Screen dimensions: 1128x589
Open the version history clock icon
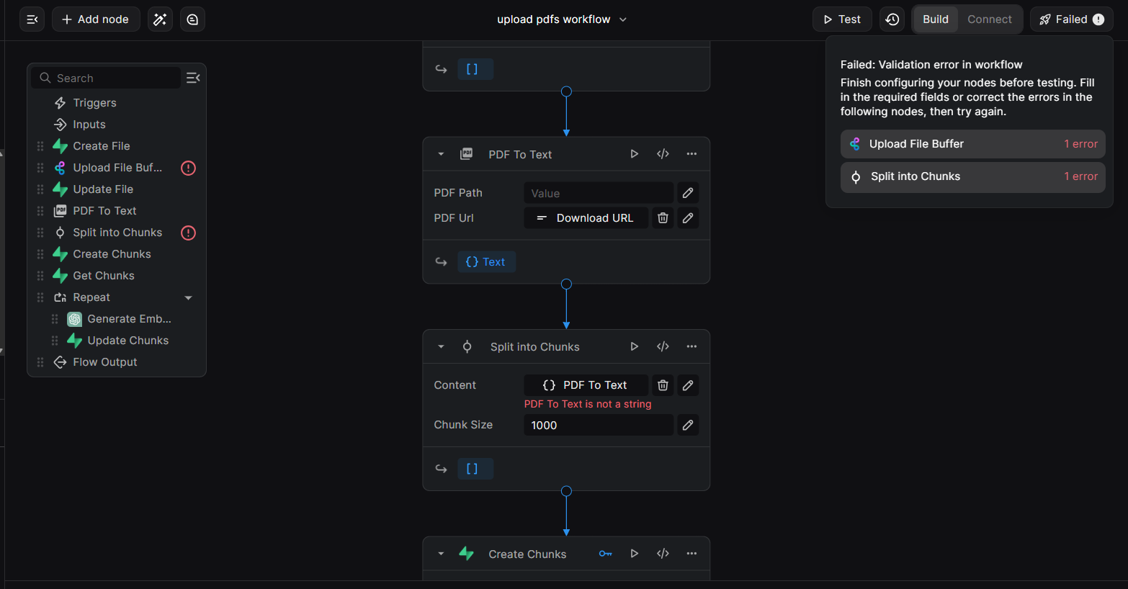891,19
